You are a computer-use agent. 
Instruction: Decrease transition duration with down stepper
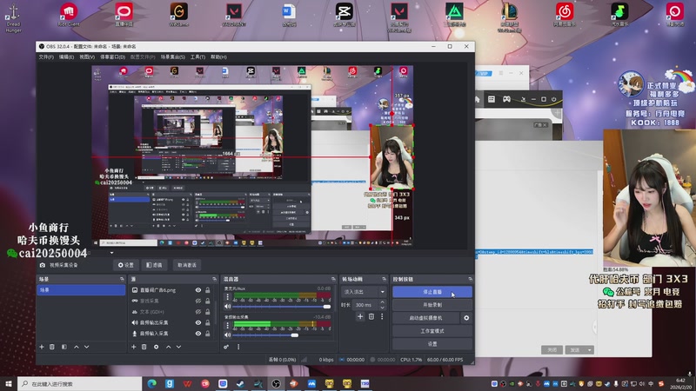382,308
